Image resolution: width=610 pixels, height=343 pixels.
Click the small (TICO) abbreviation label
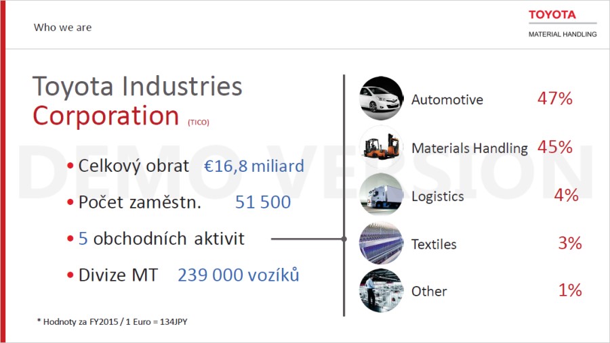(x=199, y=122)
